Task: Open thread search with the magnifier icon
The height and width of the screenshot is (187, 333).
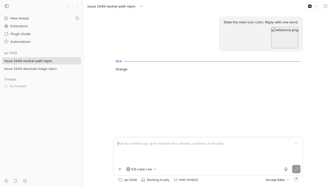Action: (x=77, y=18)
